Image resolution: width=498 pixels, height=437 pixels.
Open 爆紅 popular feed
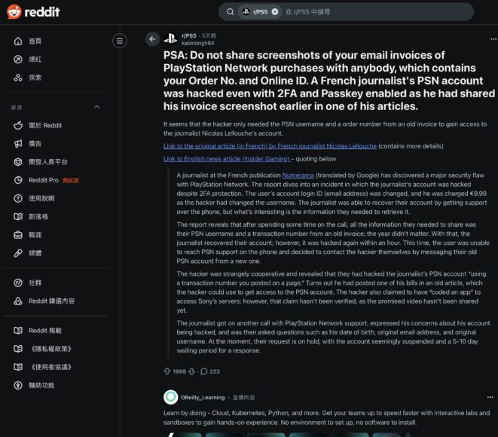pyautogui.click(x=35, y=59)
